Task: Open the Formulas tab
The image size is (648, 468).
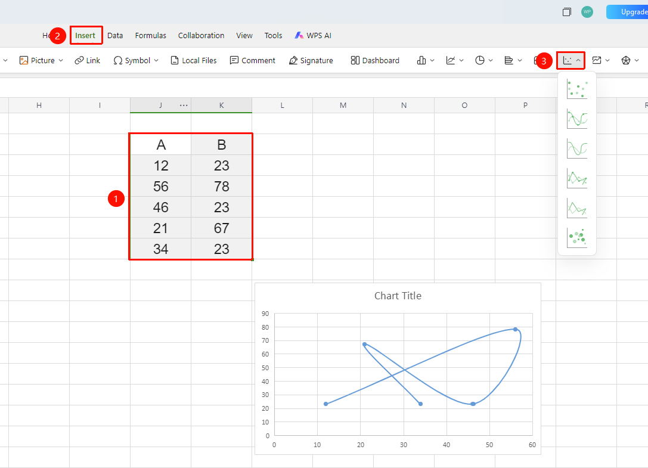Action: [150, 36]
